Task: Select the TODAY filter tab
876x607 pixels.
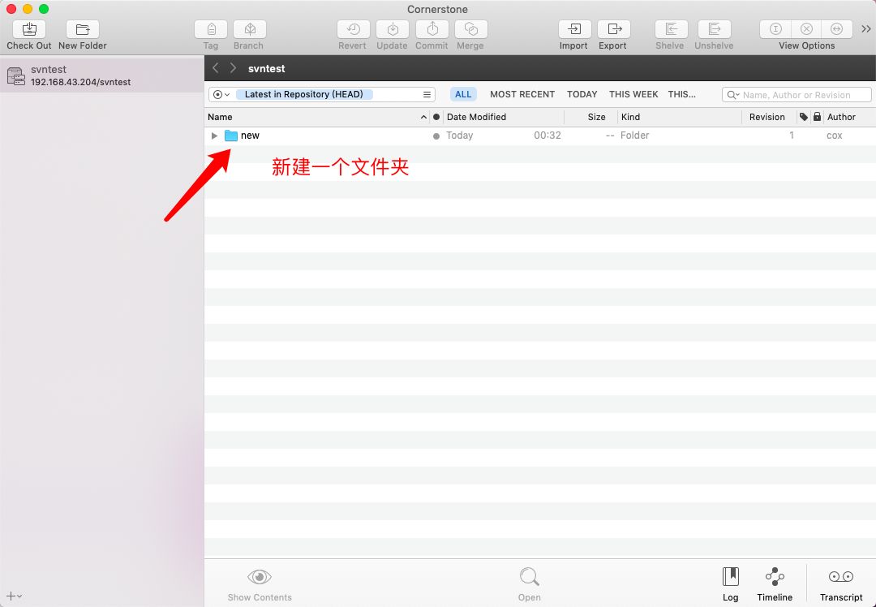Action: coord(582,94)
